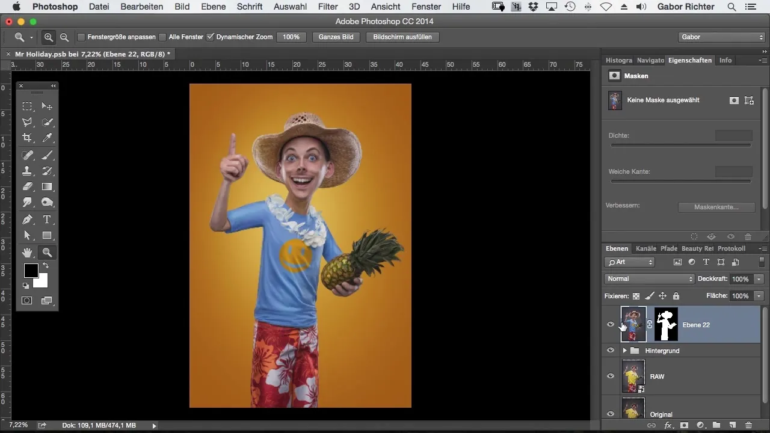
Task: Open the Gabor workspace dropdown
Action: pos(721,37)
